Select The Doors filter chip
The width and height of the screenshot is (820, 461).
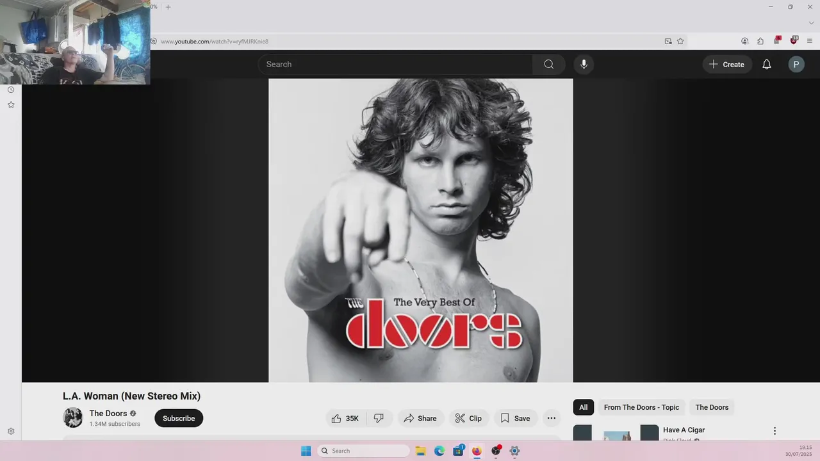click(712, 407)
